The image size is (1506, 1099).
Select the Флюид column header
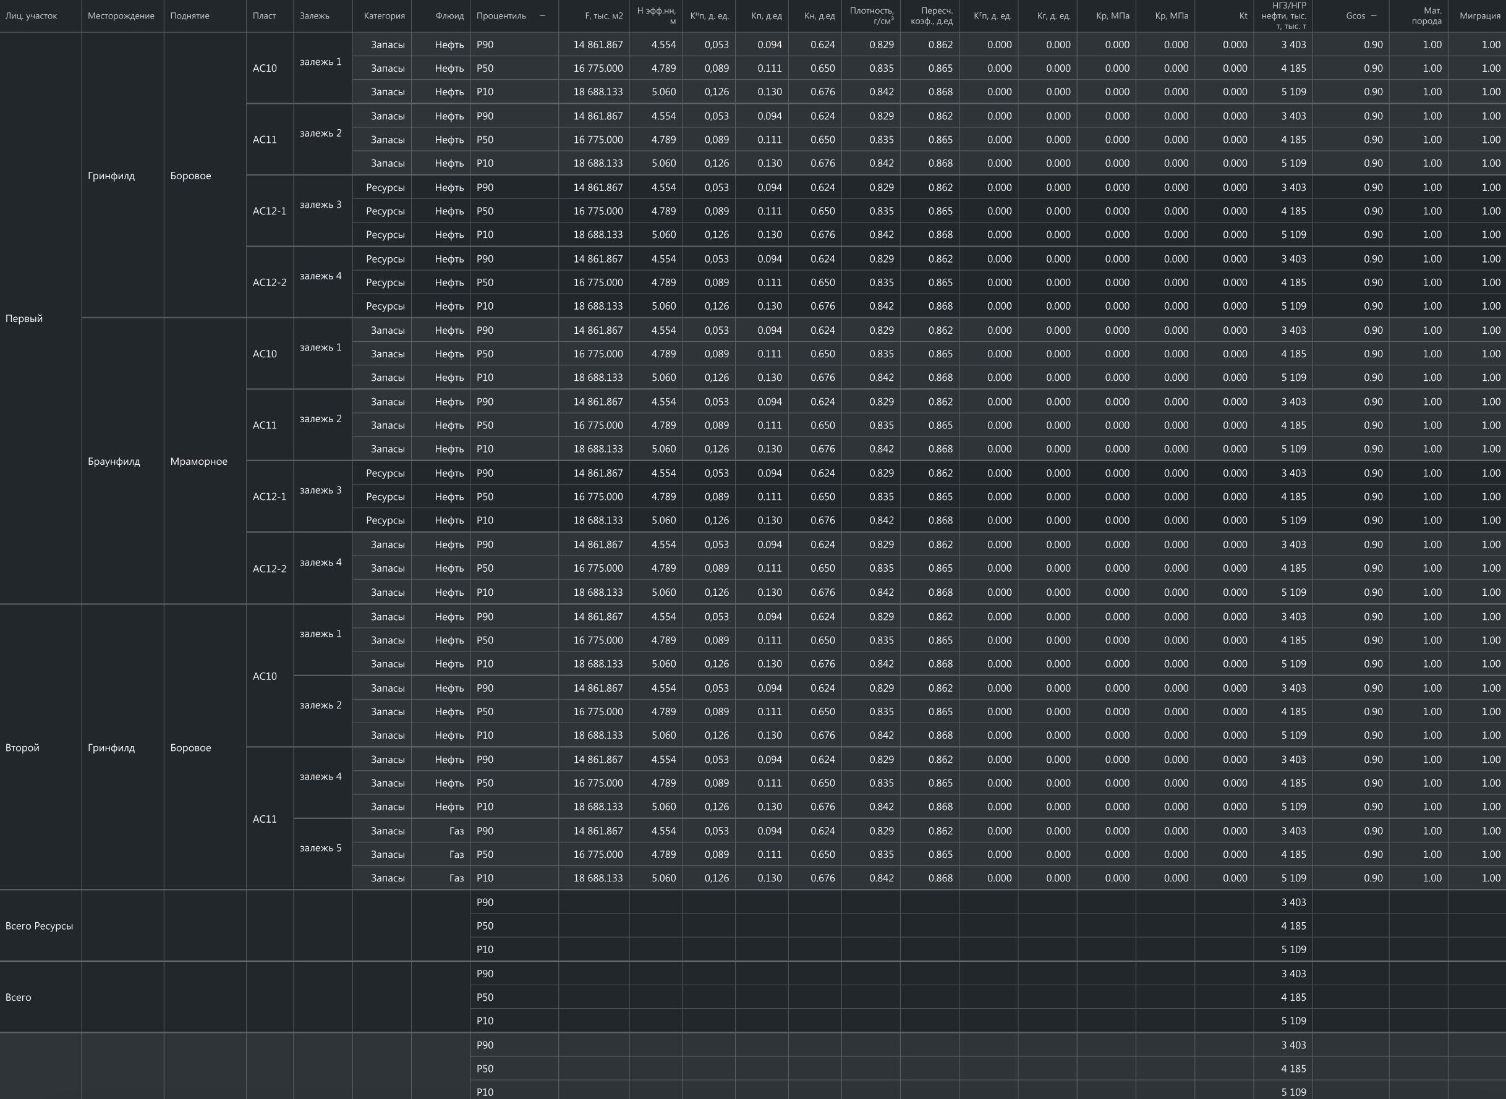point(449,16)
